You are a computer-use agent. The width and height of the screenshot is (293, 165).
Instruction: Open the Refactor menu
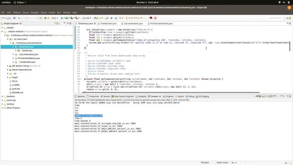point(17,12)
